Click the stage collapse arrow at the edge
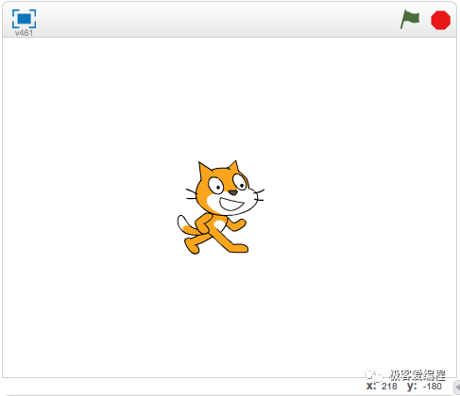 pyautogui.click(x=457, y=387)
